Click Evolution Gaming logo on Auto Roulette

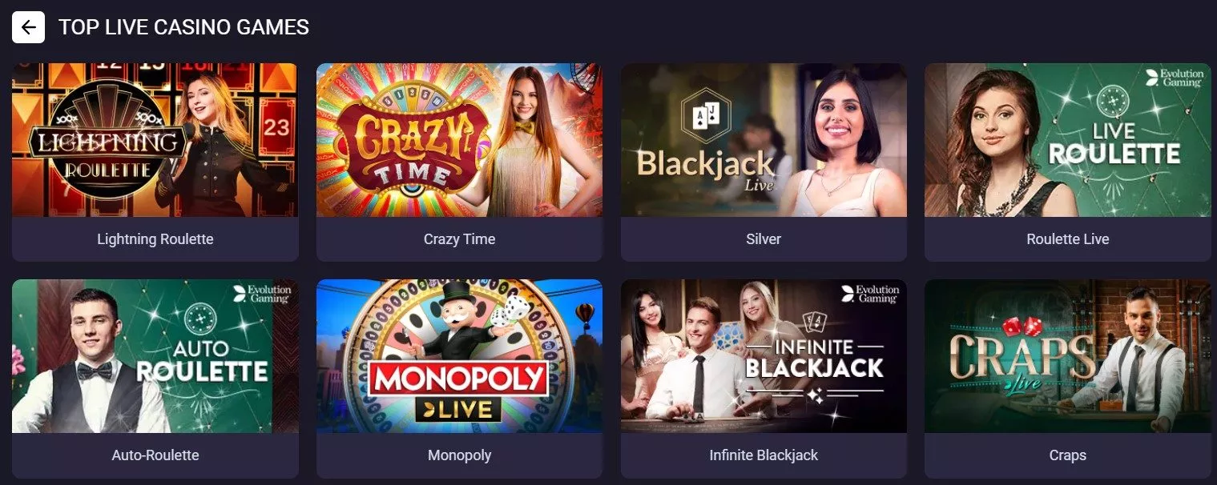[x=262, y=294]
